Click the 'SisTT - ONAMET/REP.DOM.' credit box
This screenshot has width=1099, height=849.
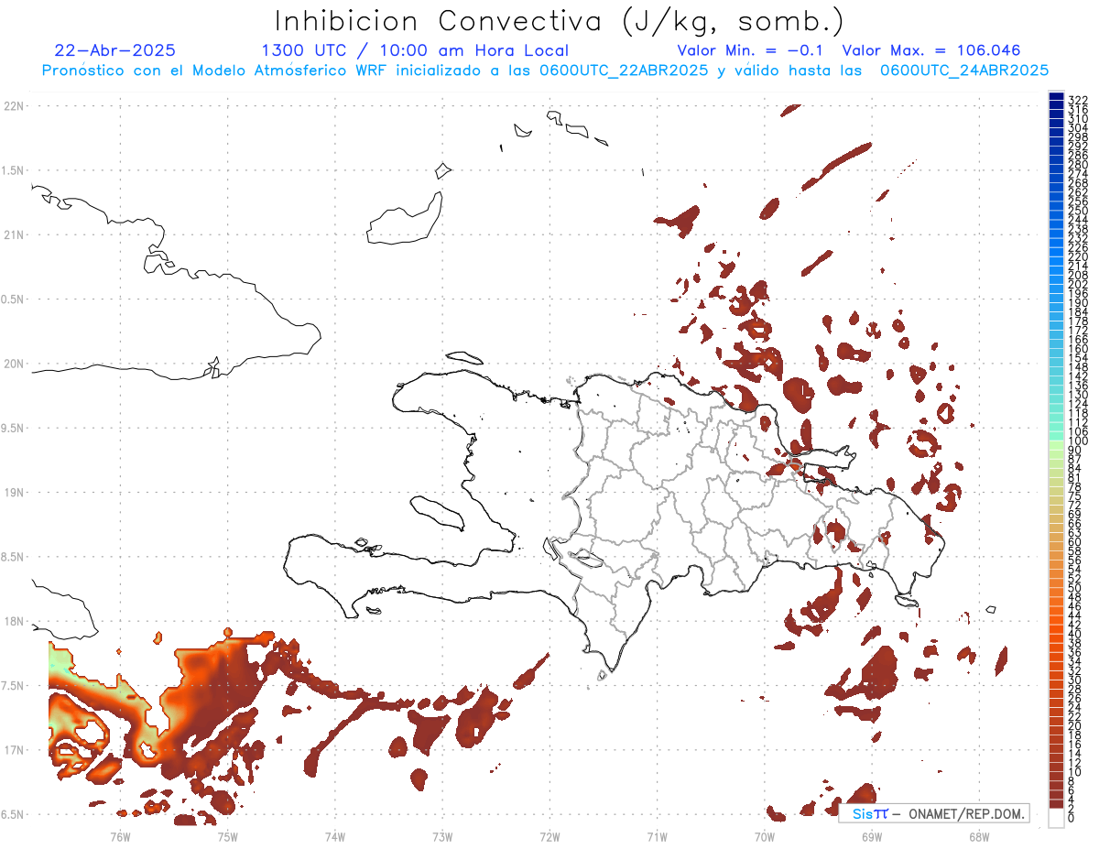coord(934,814)
